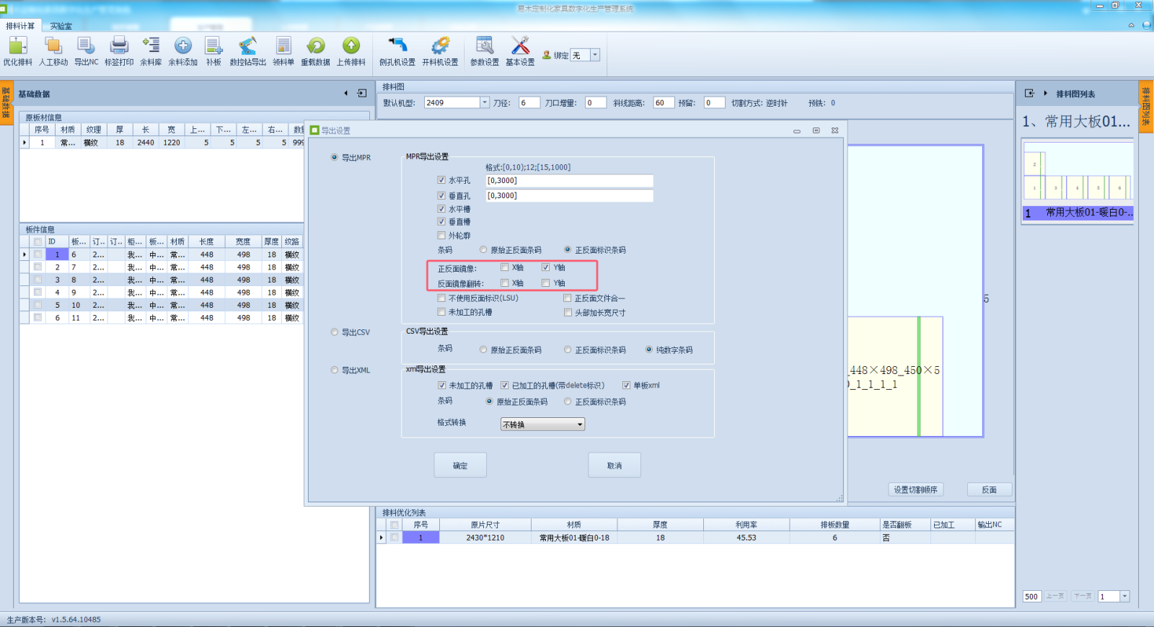This screenshot has width=1154, height=627.
Task: Enable 正反面镜像 X轴 checkbox
Action: [505, 267]
